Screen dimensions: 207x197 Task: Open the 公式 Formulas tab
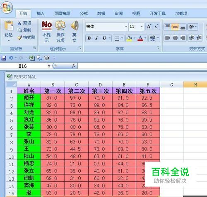pyautogui.click(x=84, y=14)
